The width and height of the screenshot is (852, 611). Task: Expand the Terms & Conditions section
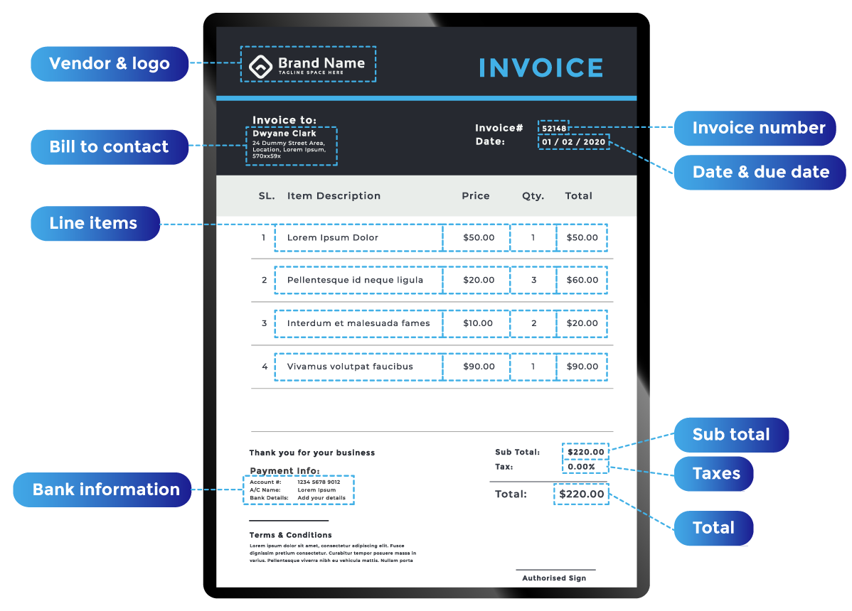pyautogui.click(x=289, y=535)
